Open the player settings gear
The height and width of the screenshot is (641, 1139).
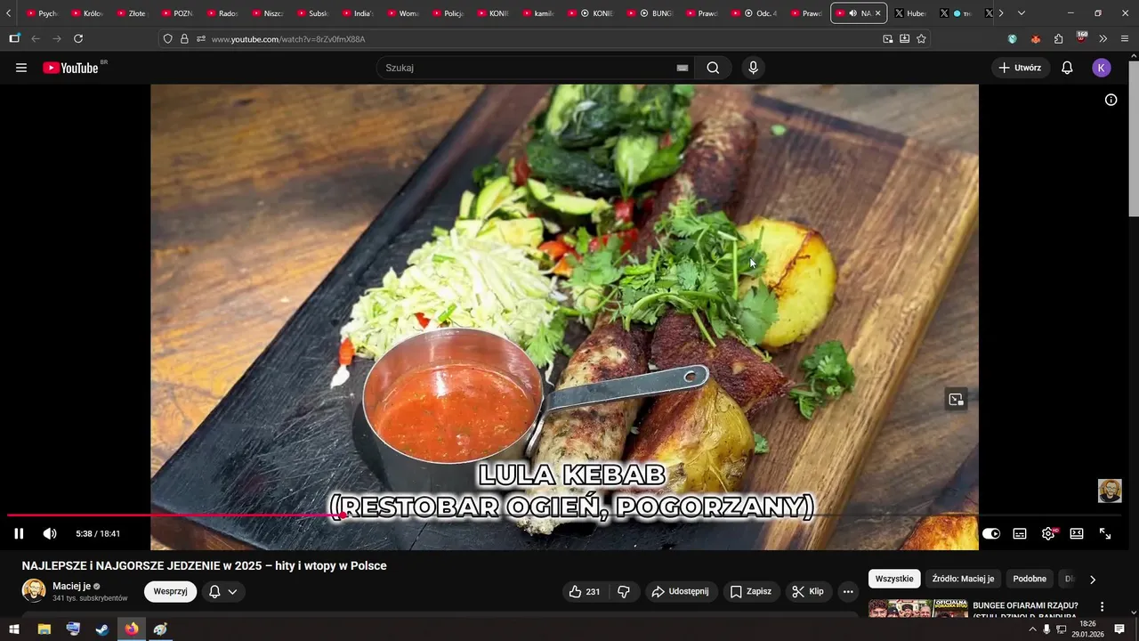pyautogui.click(x=1048, y=533)
